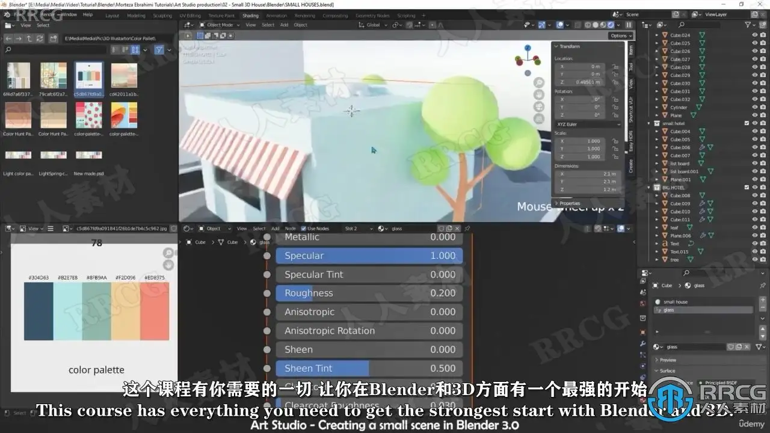The image size is (770, 433).
Task: Hide the tree object in viewport
Action: click(x=755, y=259)
